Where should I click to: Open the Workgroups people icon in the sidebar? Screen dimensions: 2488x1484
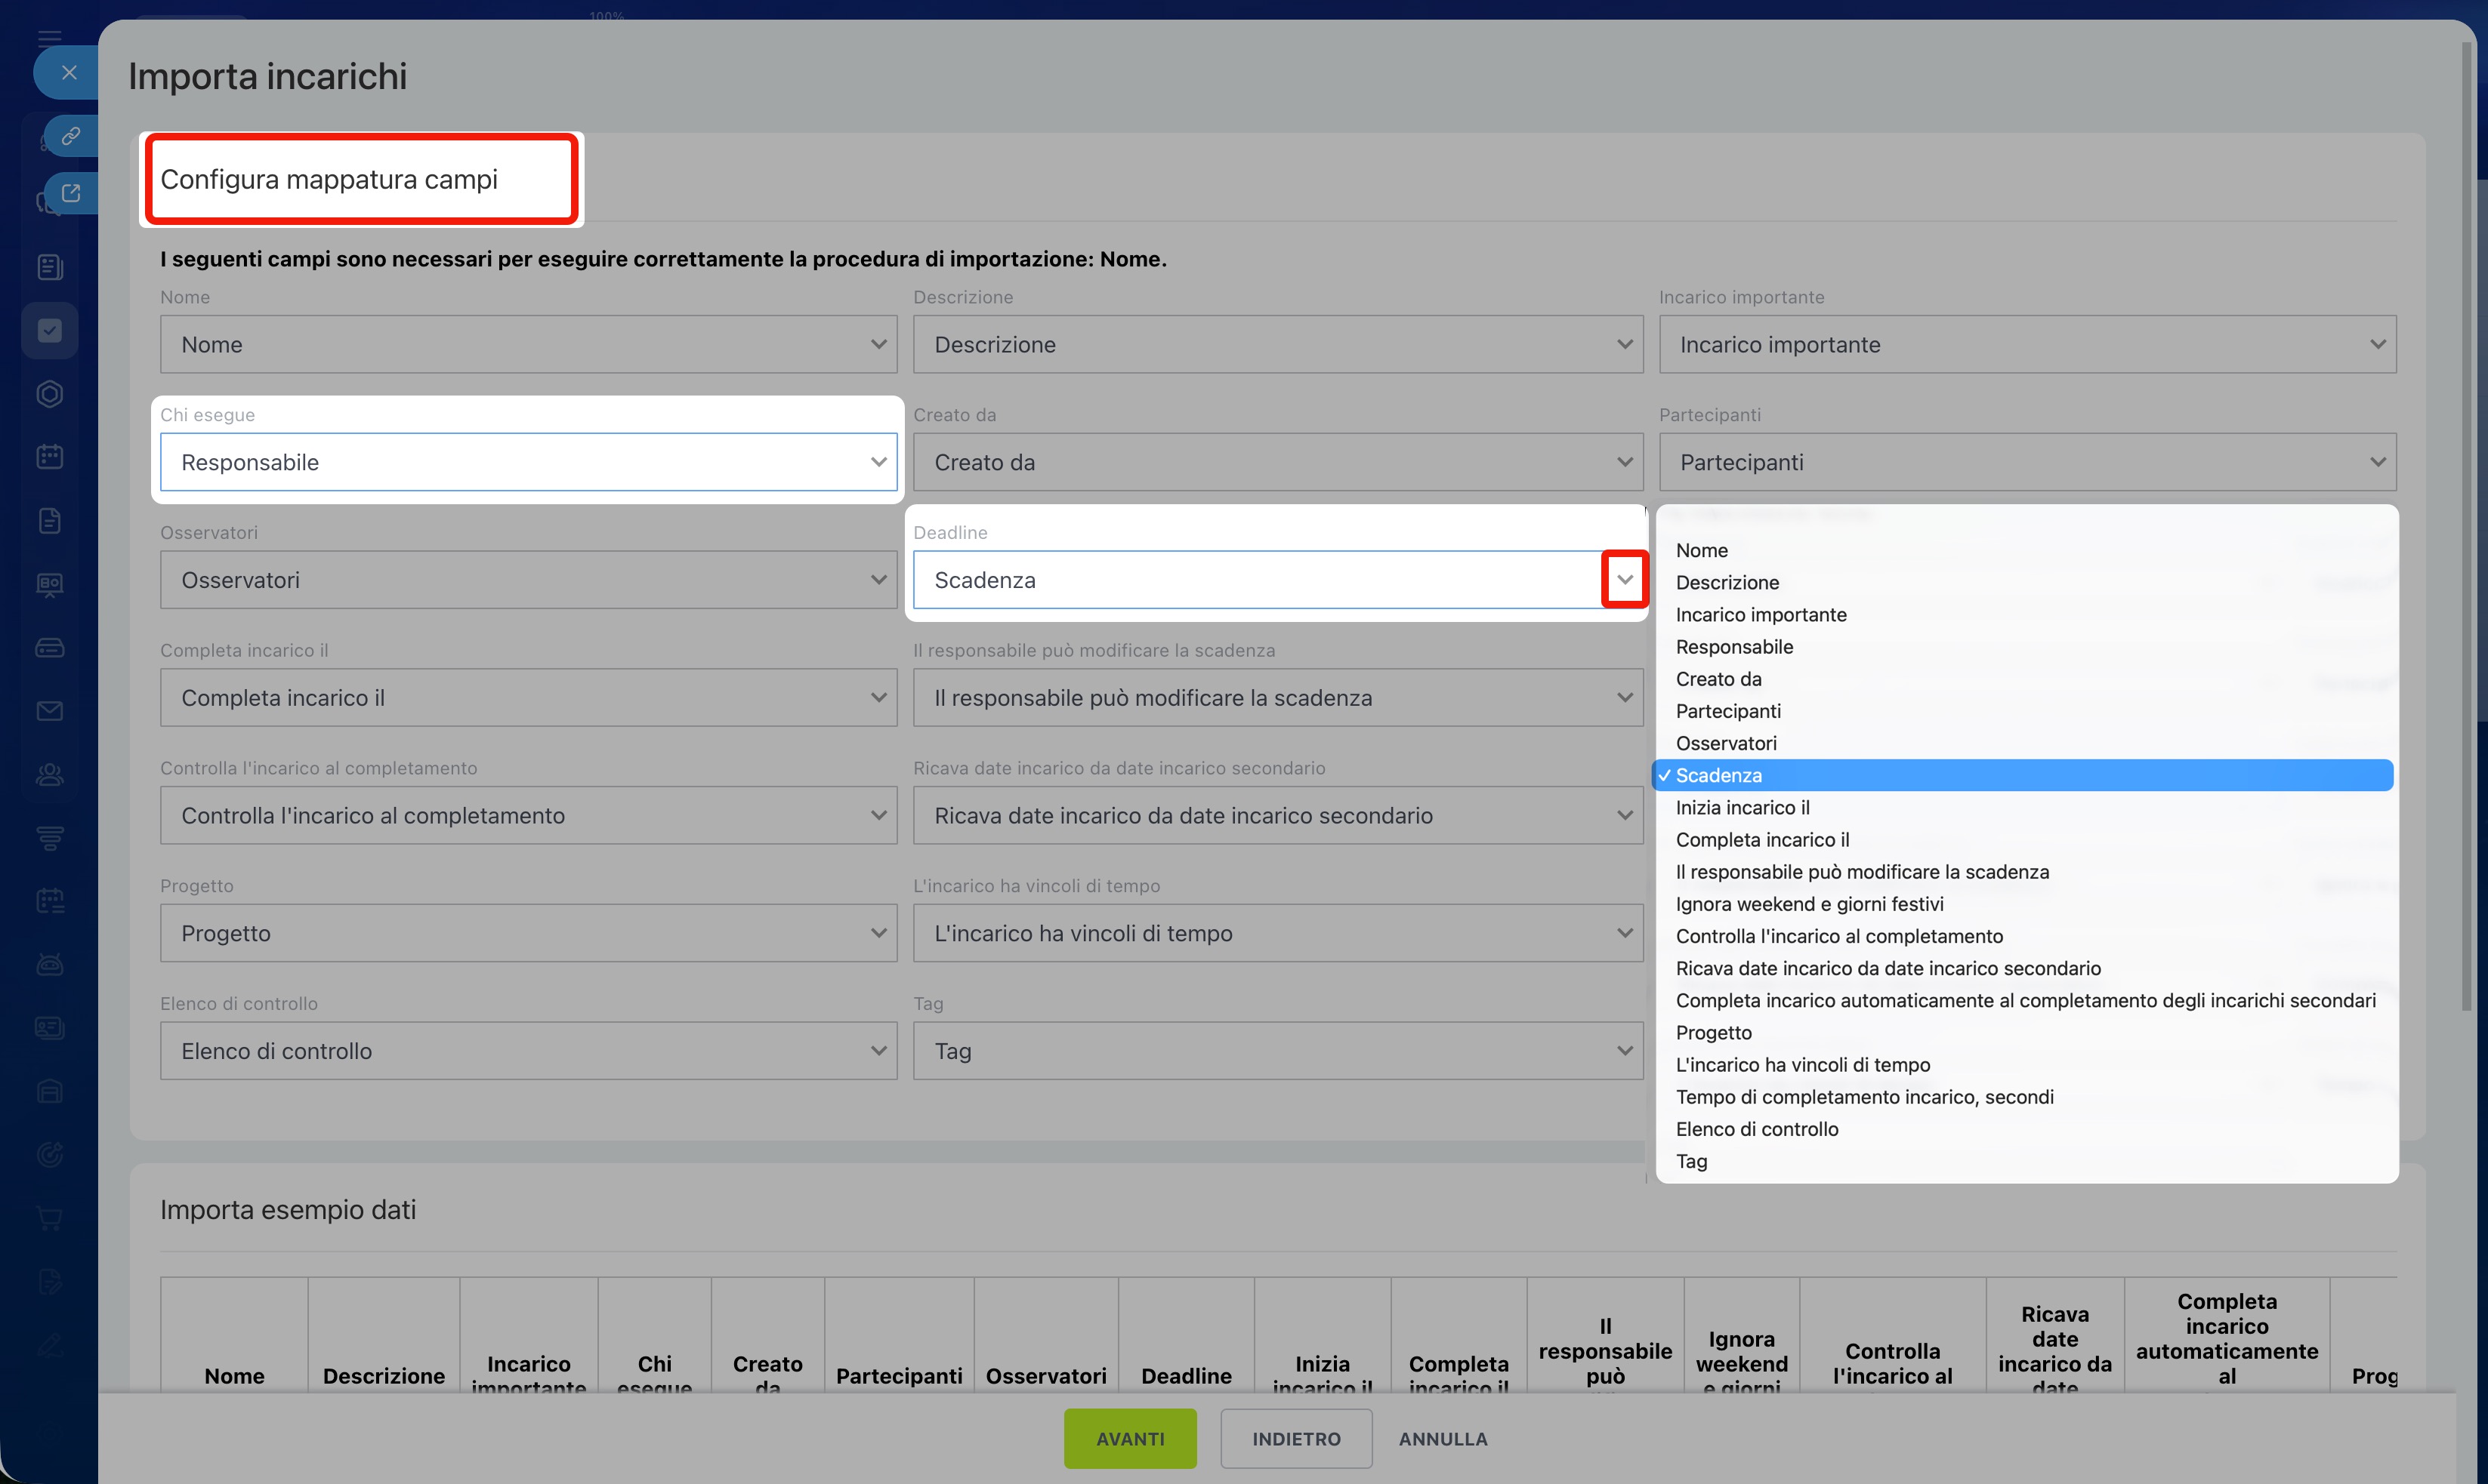pos(50,774)
